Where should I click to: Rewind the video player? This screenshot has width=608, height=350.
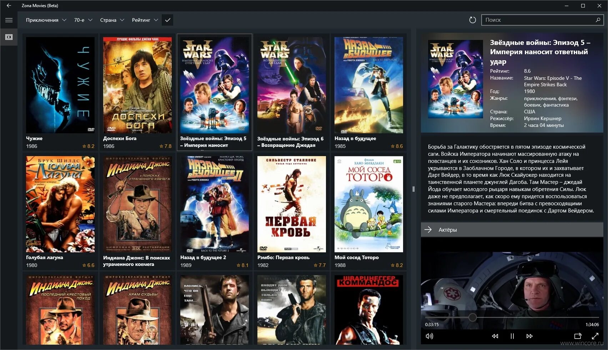[495, 336]
